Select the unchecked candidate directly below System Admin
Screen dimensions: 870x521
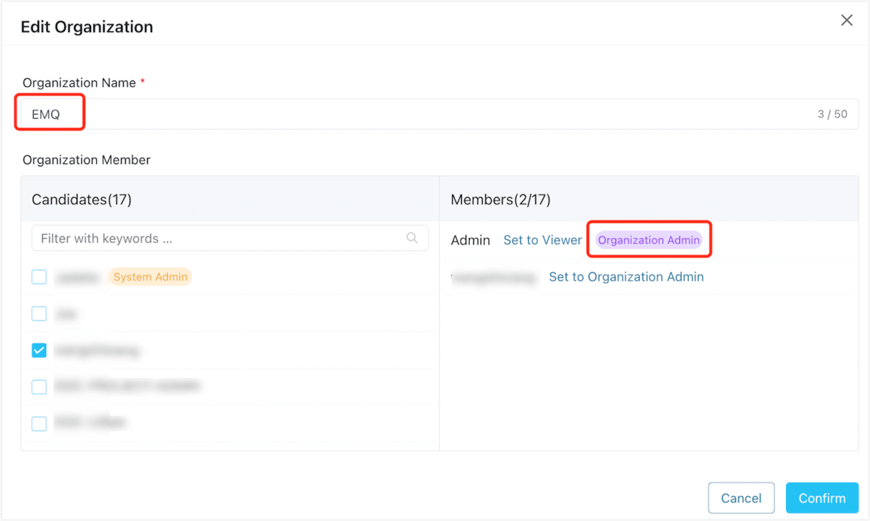click(39, 313)
